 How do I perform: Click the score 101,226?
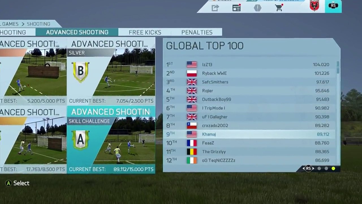coord(322,73)
